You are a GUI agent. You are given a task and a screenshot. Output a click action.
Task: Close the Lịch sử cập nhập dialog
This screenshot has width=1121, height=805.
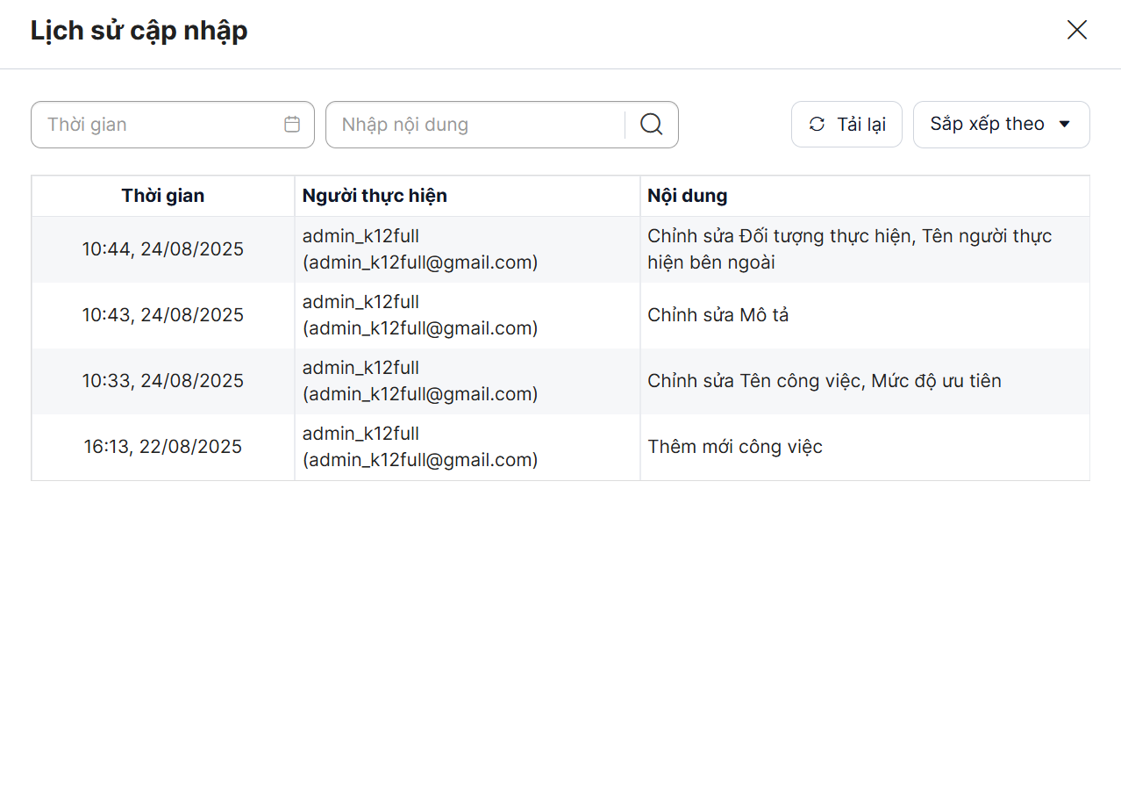click(1076, 30)
